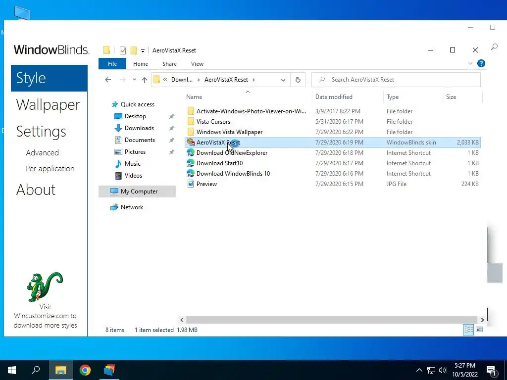Visit Wincustomize.com to download more styles
This screenshot has height=380, width=507.
coord(45,316)
